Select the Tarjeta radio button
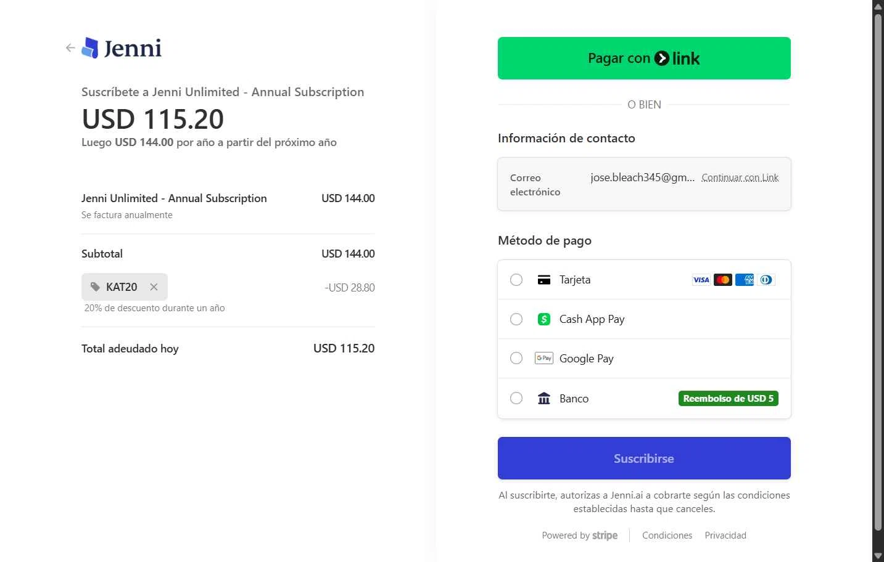Screen dimensions: 884x562 tap(516, 280)
